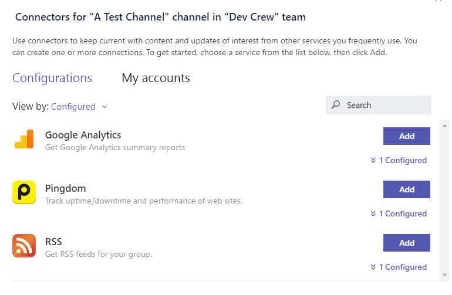Select the Google Analytics connector name
The height and width of the screenshot is (295, 452).
(x=83, y=135)
